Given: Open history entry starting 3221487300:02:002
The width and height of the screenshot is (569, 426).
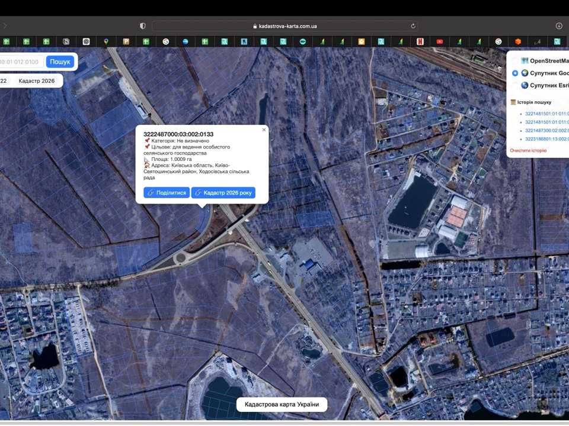Looking at the screenshot, I should point(547,130).
